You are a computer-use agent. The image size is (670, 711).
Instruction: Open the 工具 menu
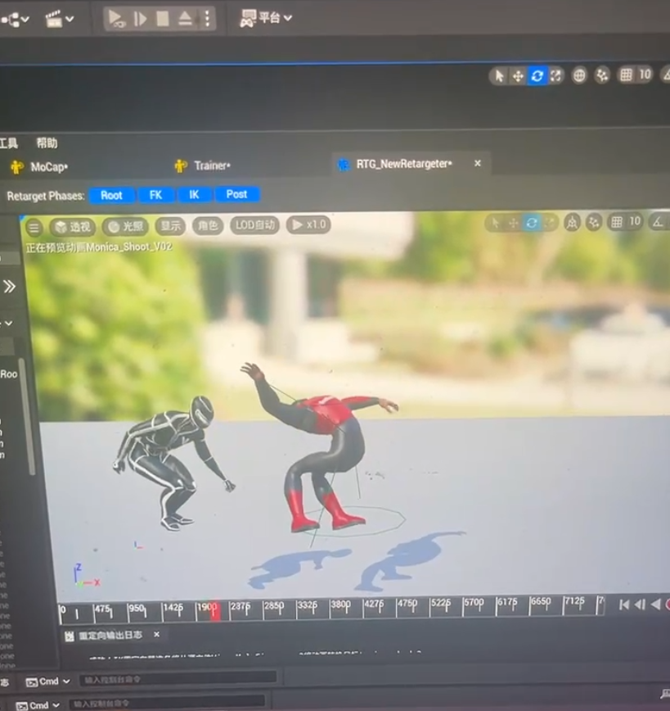tap(9, 143)
